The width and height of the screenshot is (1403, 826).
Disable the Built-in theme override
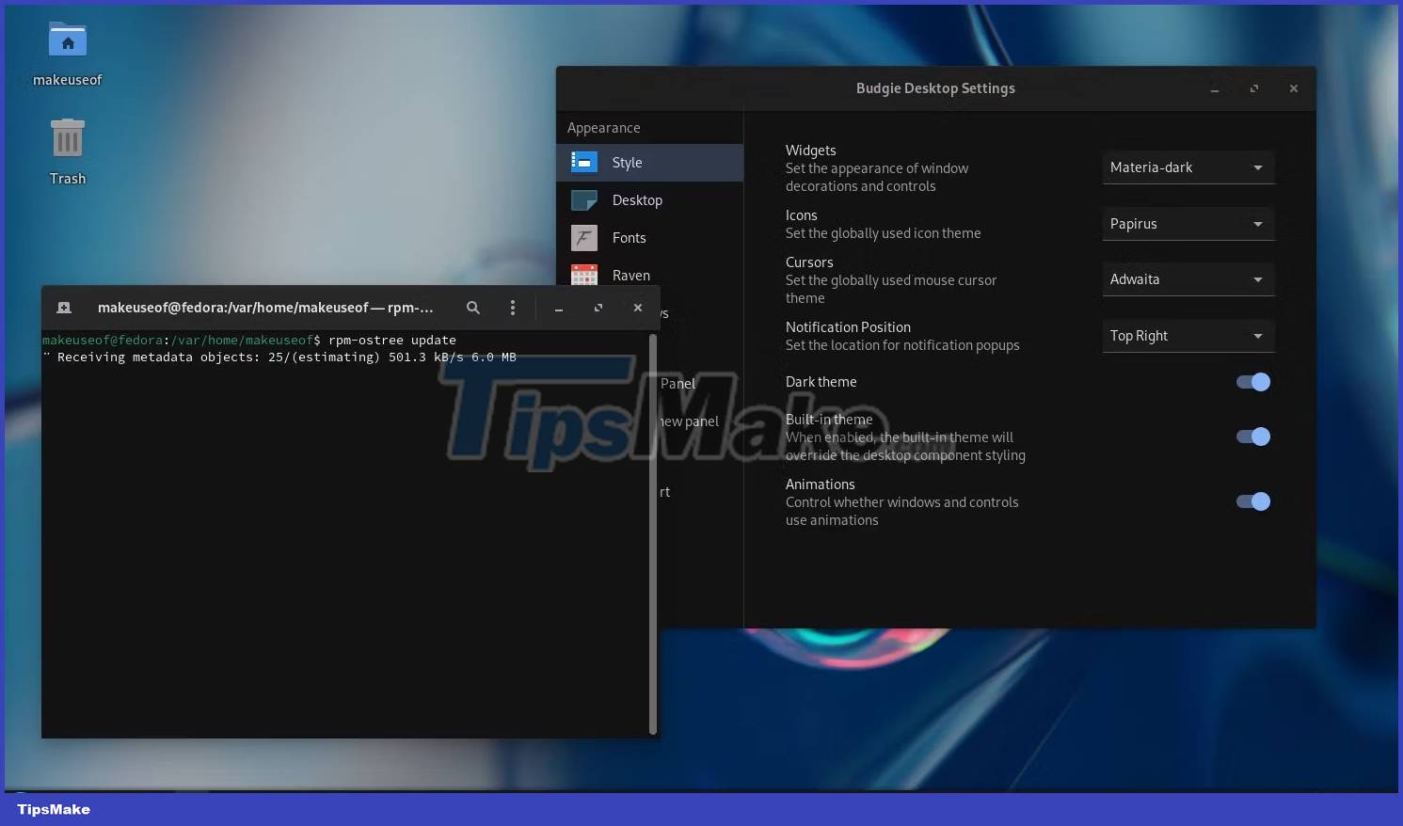(1252, 437)
